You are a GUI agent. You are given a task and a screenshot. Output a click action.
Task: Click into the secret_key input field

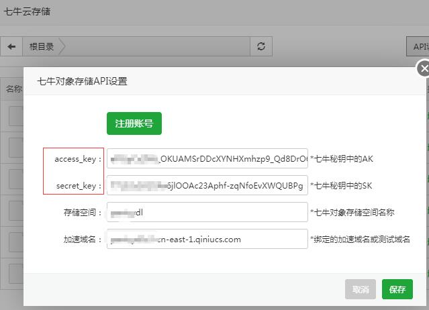207,185
